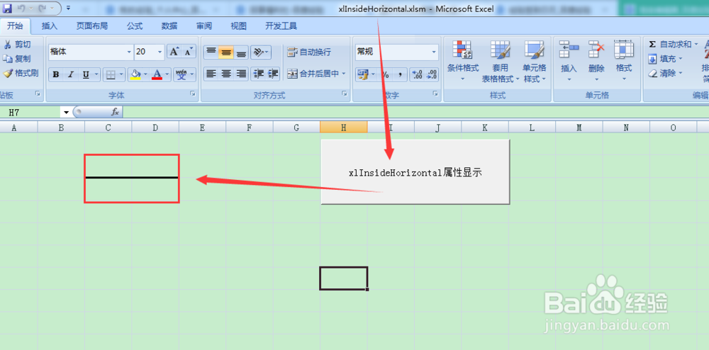Click the decrease font size icon

pos(189,52)
